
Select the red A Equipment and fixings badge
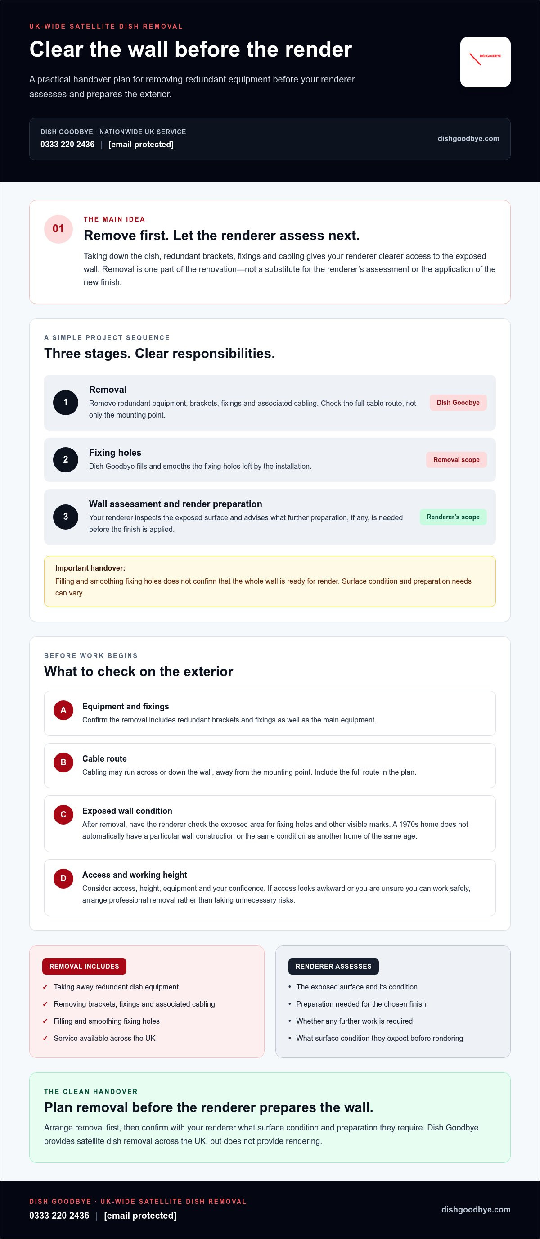63,710
